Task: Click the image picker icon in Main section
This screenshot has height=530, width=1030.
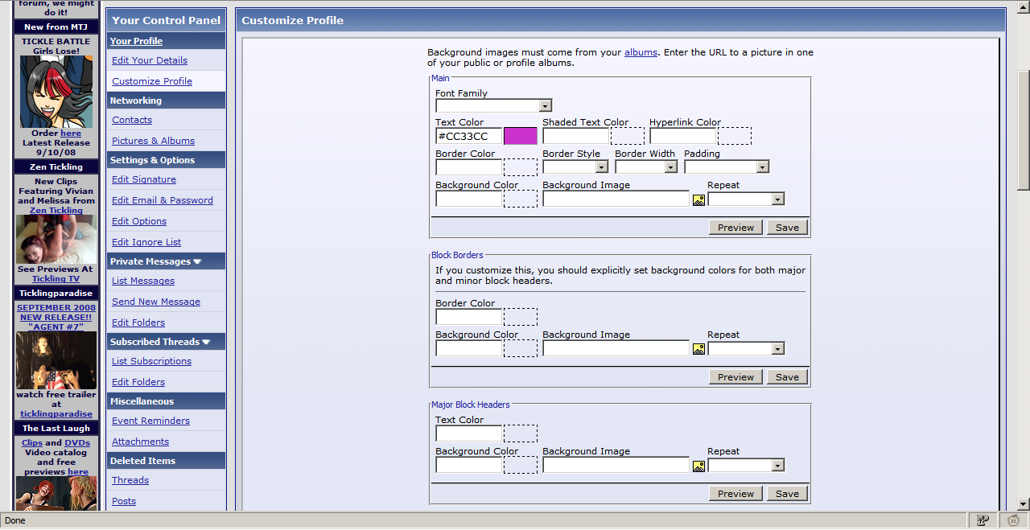Action: pos(698,199)
